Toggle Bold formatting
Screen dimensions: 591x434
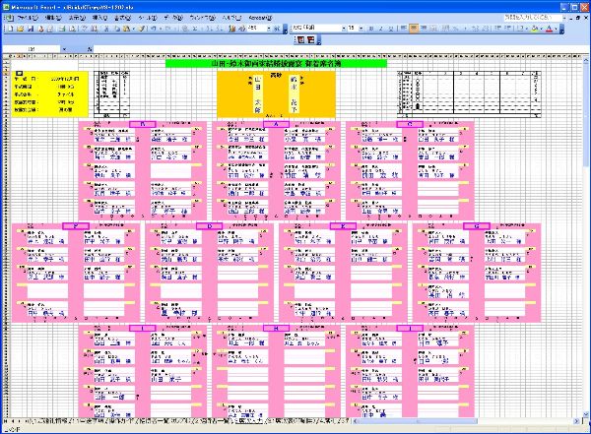371,29
